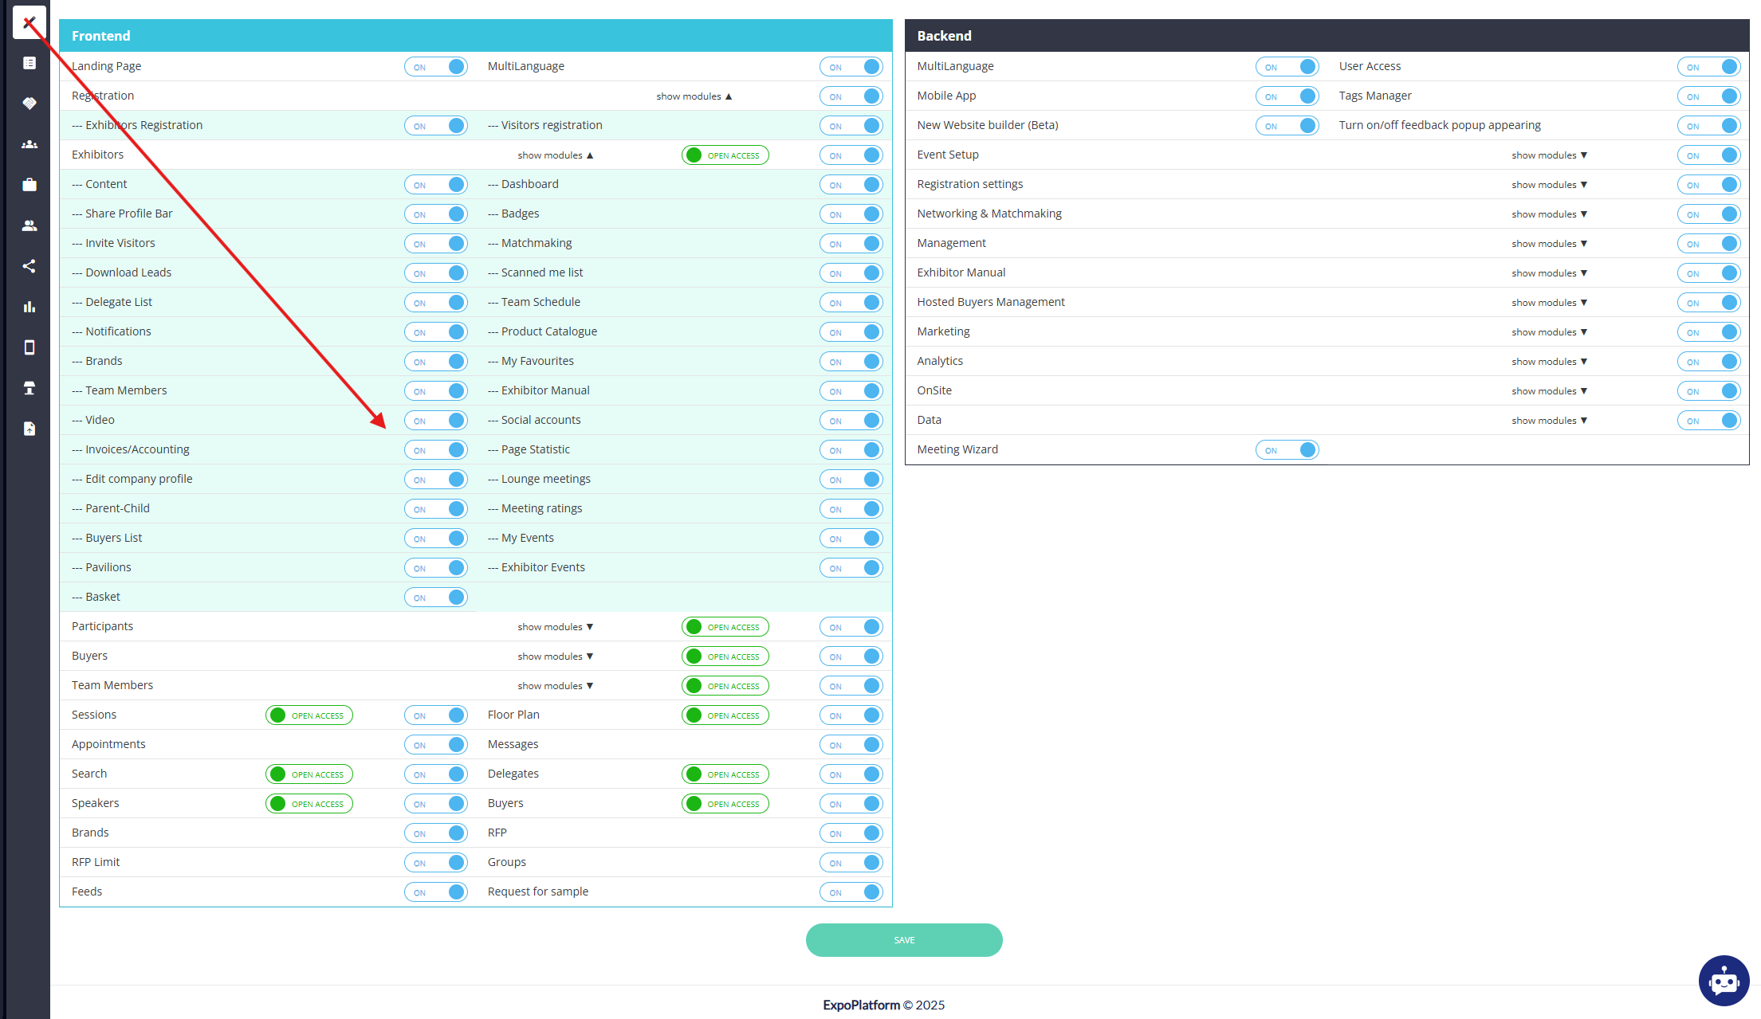
Task: Toggle the Product Catalogue switch
Action: click(851, 332)
